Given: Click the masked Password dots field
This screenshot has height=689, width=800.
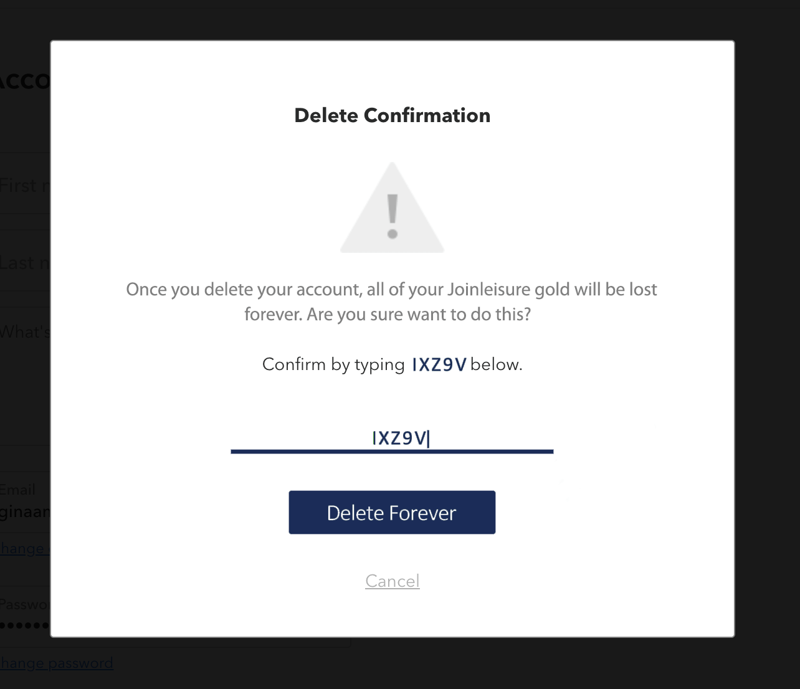Looking at the screenshot, I should (25, 625).
